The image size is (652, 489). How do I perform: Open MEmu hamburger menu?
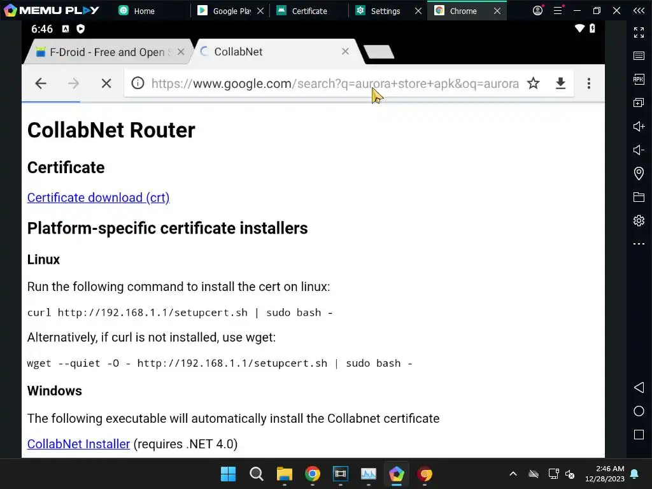pyautogui.click(x=558, y=10)
